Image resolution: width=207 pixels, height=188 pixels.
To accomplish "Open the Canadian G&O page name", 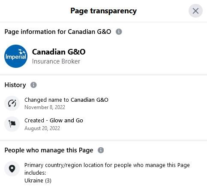I will click(59, 52).
